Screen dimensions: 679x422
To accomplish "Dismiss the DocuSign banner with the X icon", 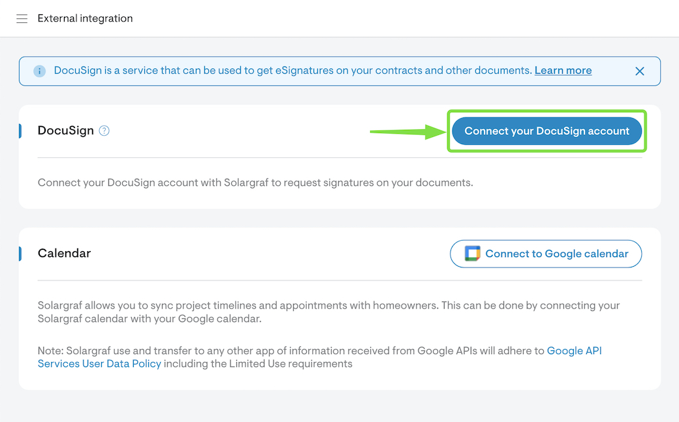I will (x=639, y=71).
